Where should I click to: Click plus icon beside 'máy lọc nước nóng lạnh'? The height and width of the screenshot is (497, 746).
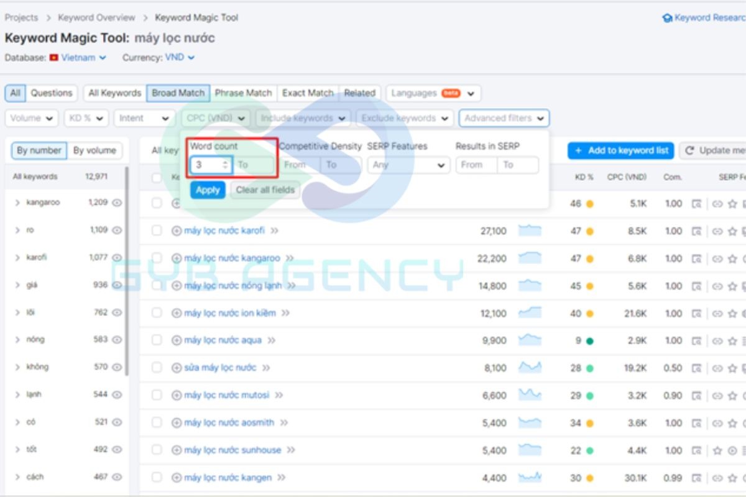click(177, 286)
